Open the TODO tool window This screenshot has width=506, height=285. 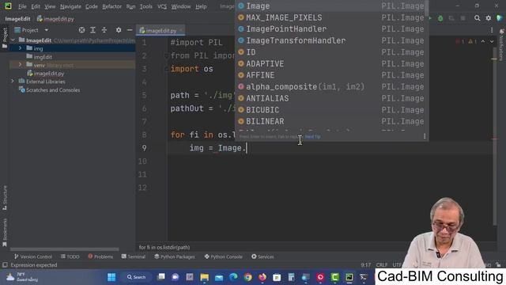click(70, 256)
